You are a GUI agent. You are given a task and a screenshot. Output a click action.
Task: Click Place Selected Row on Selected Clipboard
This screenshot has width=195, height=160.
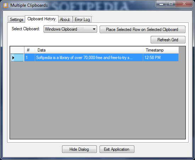(143, 30)
